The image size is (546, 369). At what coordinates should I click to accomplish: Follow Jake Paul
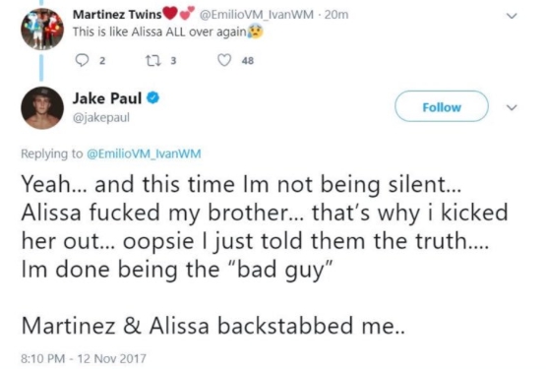click(x=442, y=106)
